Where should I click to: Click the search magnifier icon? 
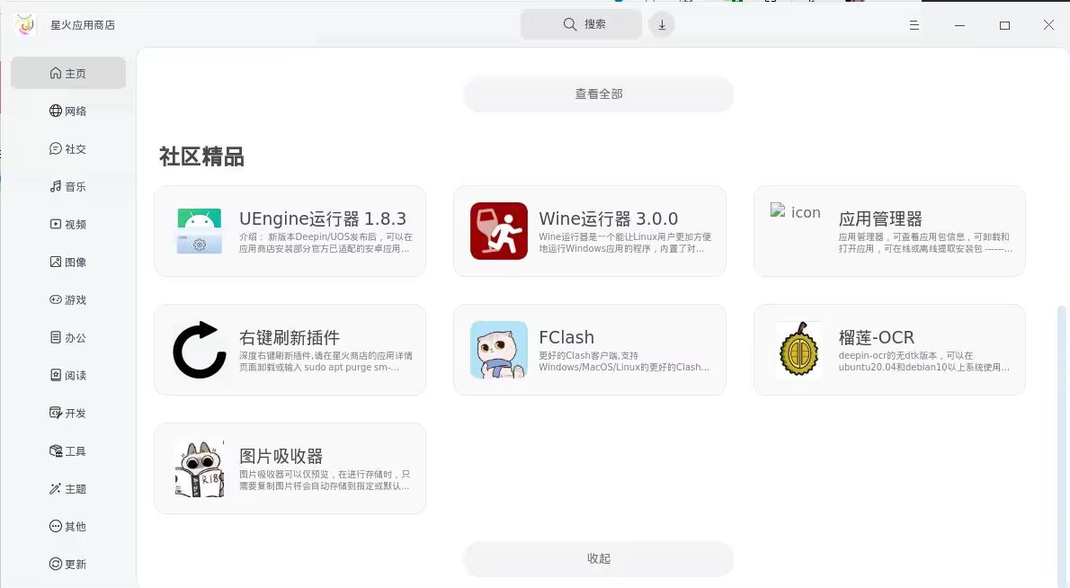[x=570, y=24]
